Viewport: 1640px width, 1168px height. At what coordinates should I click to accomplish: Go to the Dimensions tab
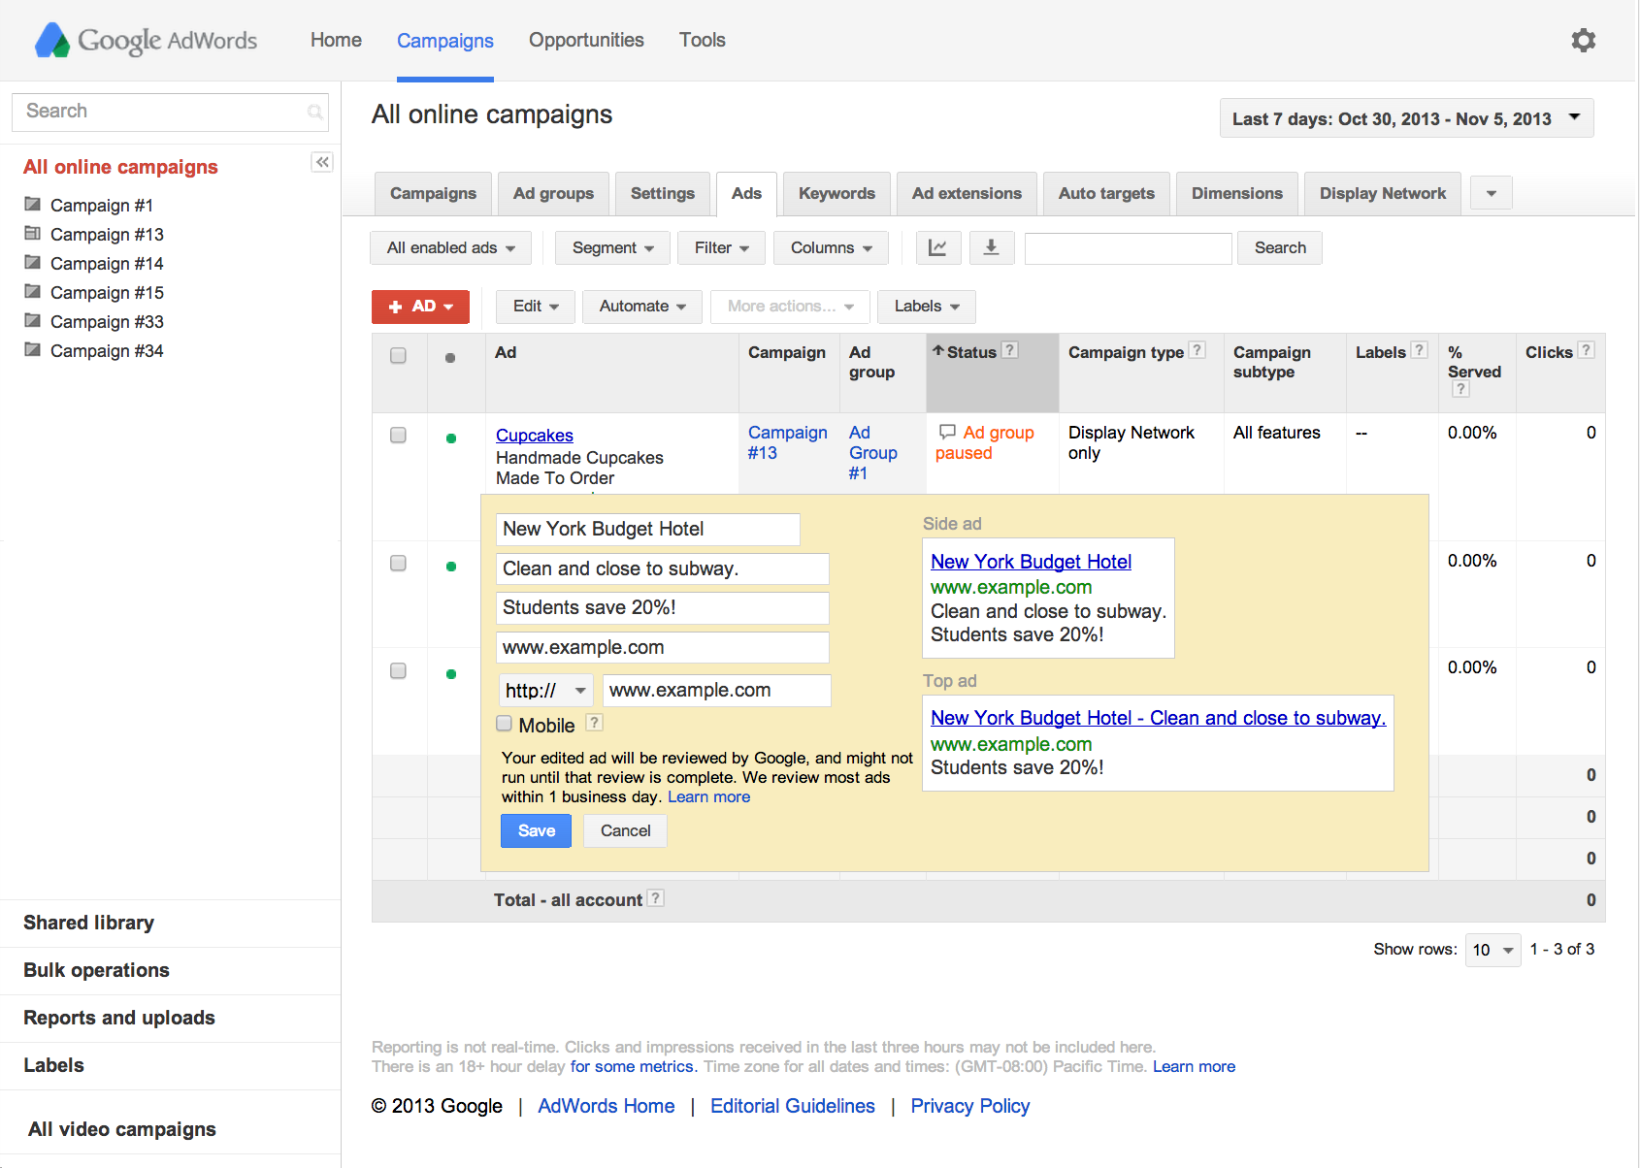[1237, 194]
